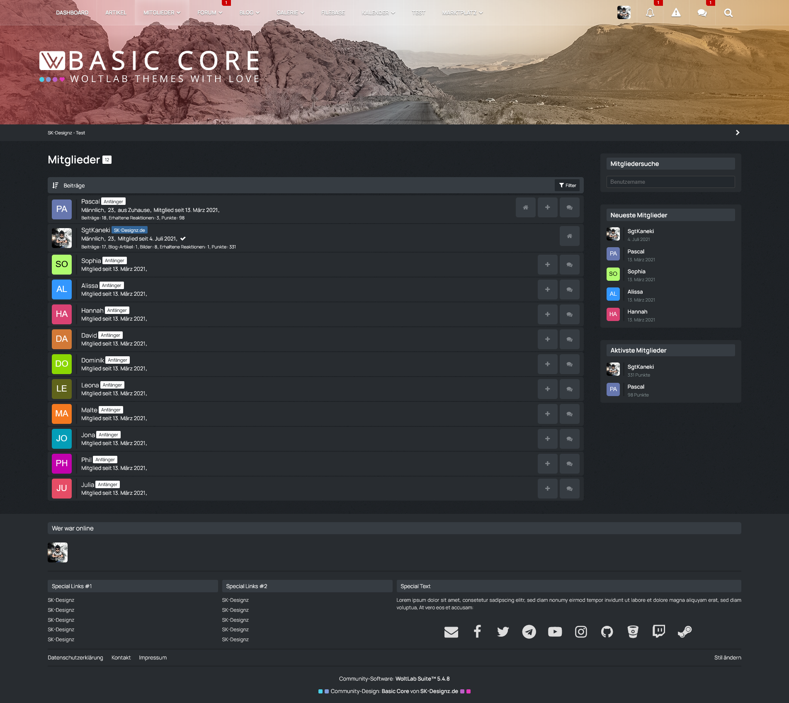Open the notifications bell icon
Viewport: 789px width, 703px height.
coord(650,13)
